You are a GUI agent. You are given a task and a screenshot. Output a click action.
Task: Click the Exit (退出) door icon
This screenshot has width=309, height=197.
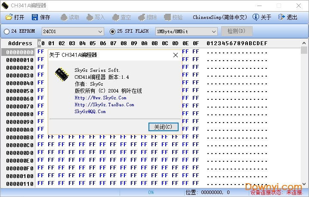[282, 17]
